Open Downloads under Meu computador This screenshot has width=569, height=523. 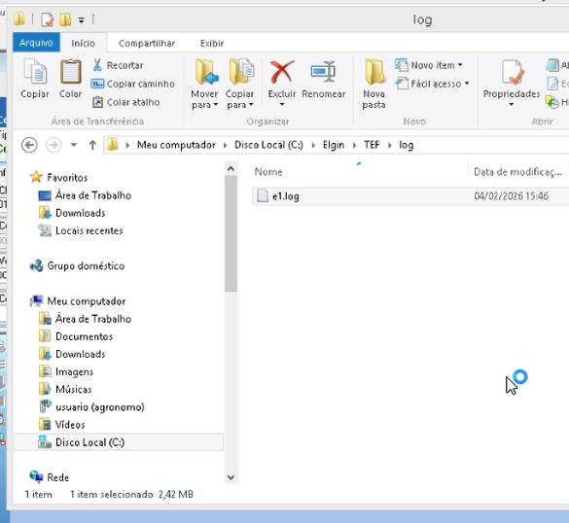tap(80, 354)
